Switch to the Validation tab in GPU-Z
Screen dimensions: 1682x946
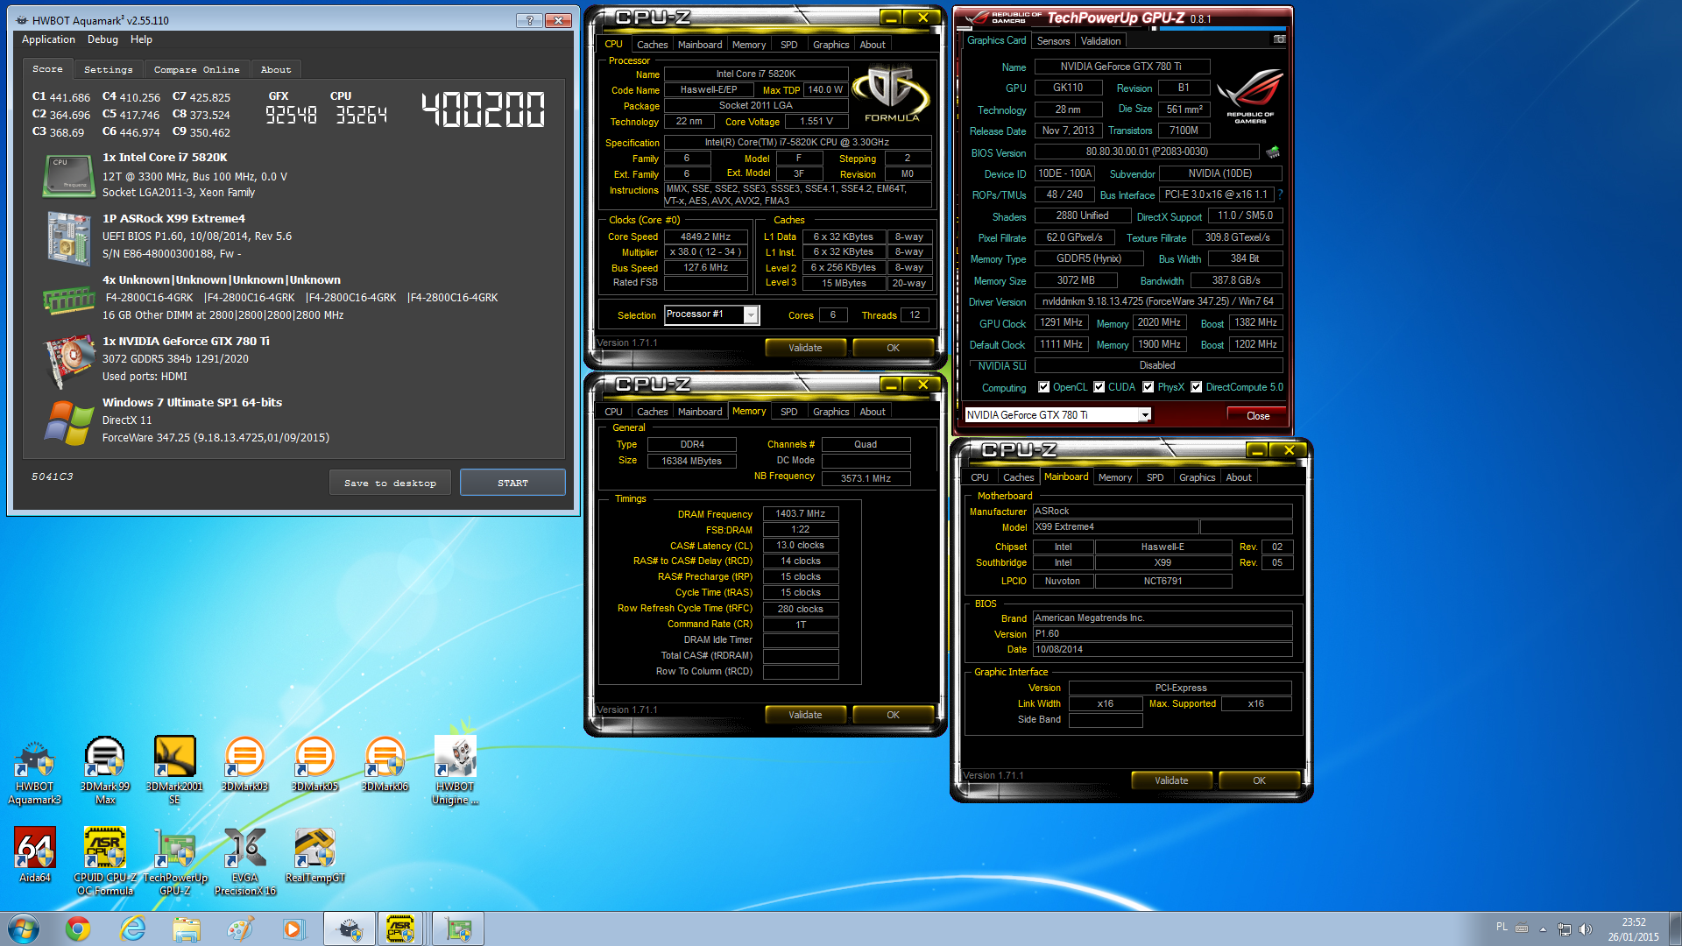pos(1100,40)
